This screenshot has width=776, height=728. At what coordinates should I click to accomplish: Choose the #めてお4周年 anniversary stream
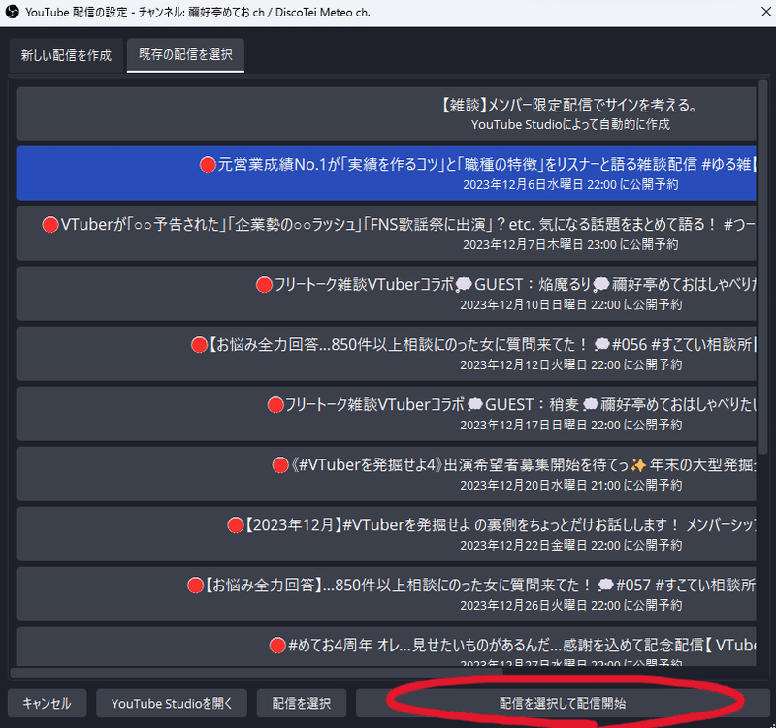(x=386, y=647)
